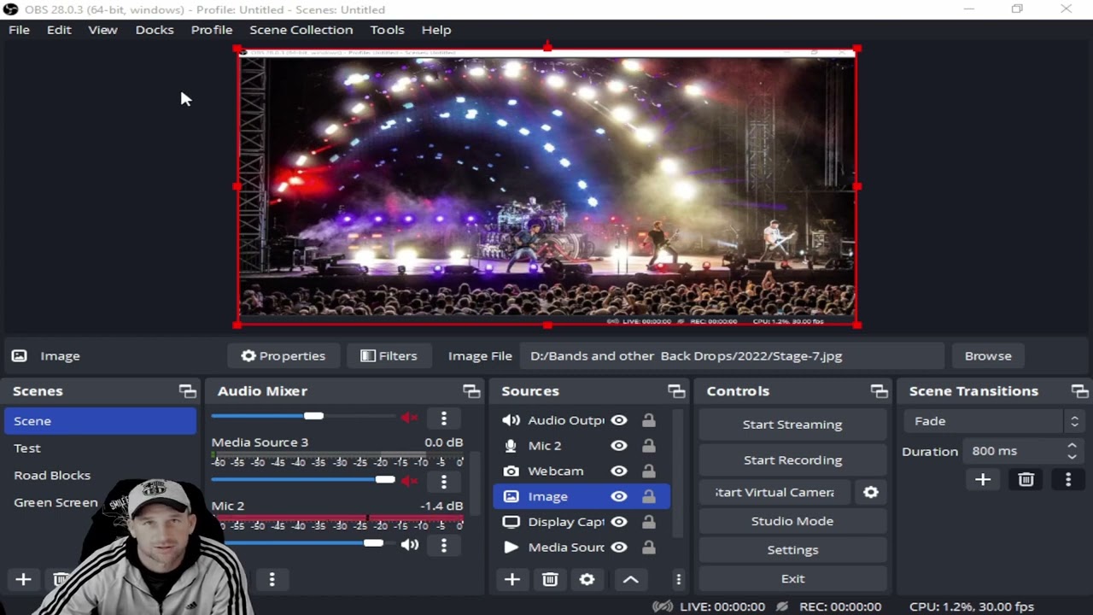This screenshot has width=1093, height=615.
Task: Click Start Virtual Camera button
Action: click(774, 492)
